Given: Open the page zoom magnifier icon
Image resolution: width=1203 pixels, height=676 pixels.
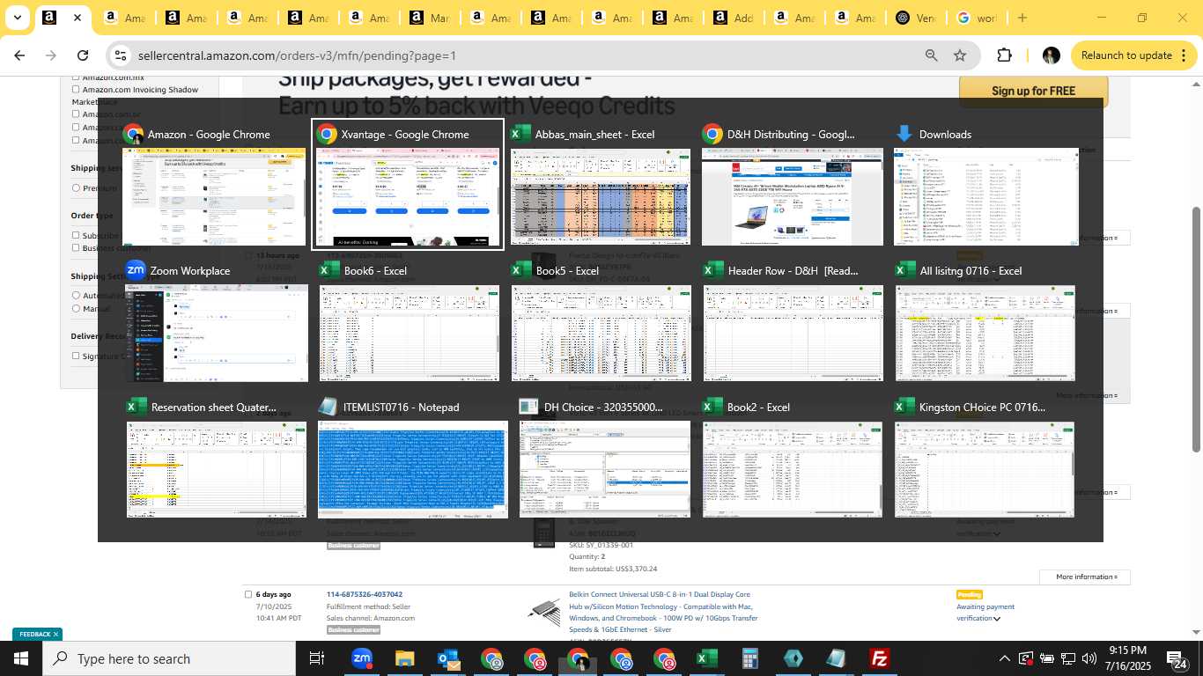Looking at the screenshot, I should (931, 55).
